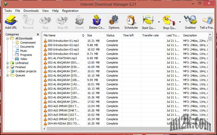Sort by the File Name column header

[x=61, y=35]
